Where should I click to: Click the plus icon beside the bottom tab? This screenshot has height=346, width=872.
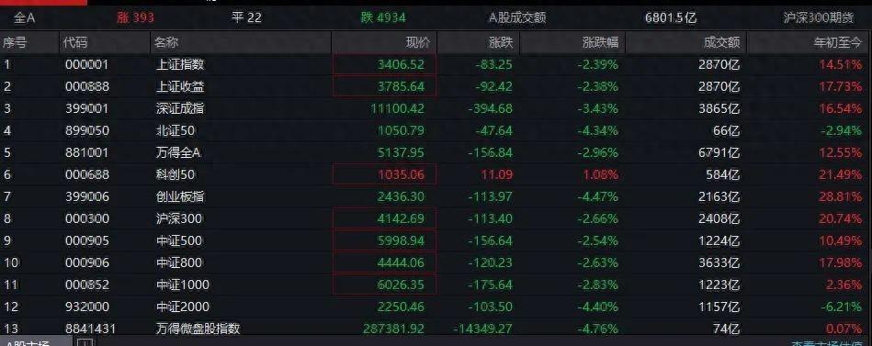click(x=84, y=342)
